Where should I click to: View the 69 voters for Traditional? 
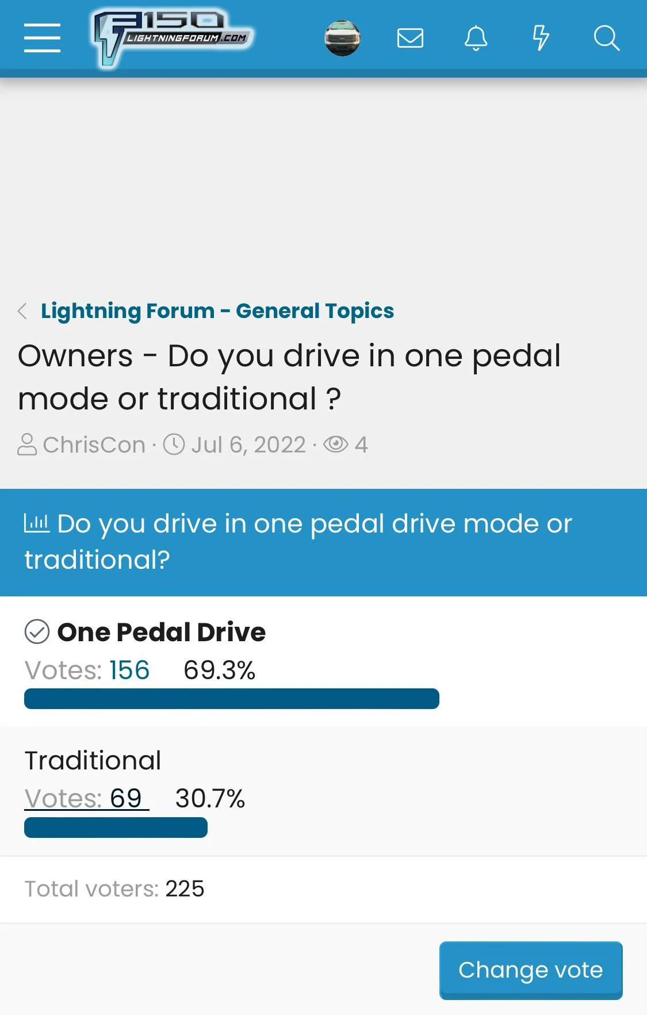(x=125, y=798)
